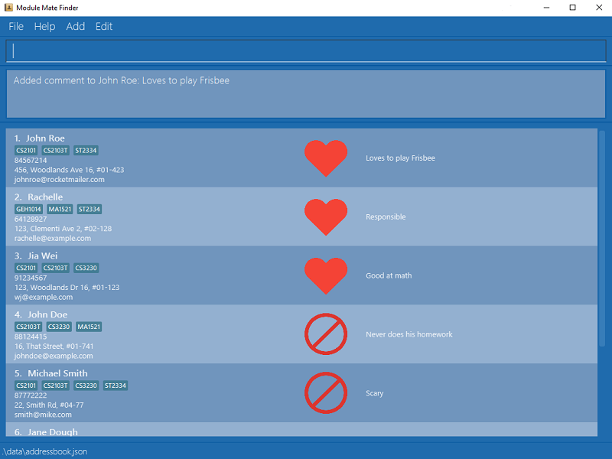612x459 pixels.
Task: Click John Doe's MA1521 tag
Action: point(89,327)
